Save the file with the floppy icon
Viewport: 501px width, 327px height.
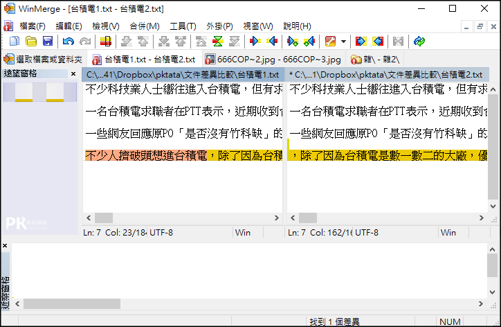48,42
